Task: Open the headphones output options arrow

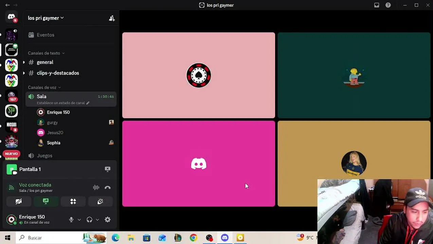Action: (97, 220)
